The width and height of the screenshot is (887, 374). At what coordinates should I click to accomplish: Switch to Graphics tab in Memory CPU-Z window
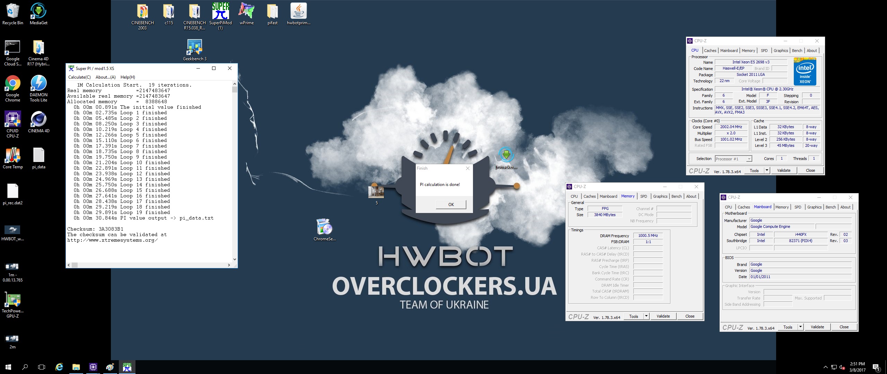pyautogui.click(x=660, y=196)
